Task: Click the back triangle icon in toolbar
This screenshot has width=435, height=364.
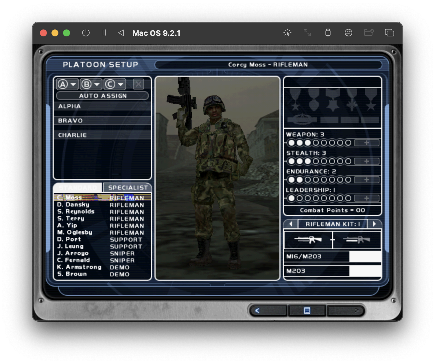Action: 121,33
